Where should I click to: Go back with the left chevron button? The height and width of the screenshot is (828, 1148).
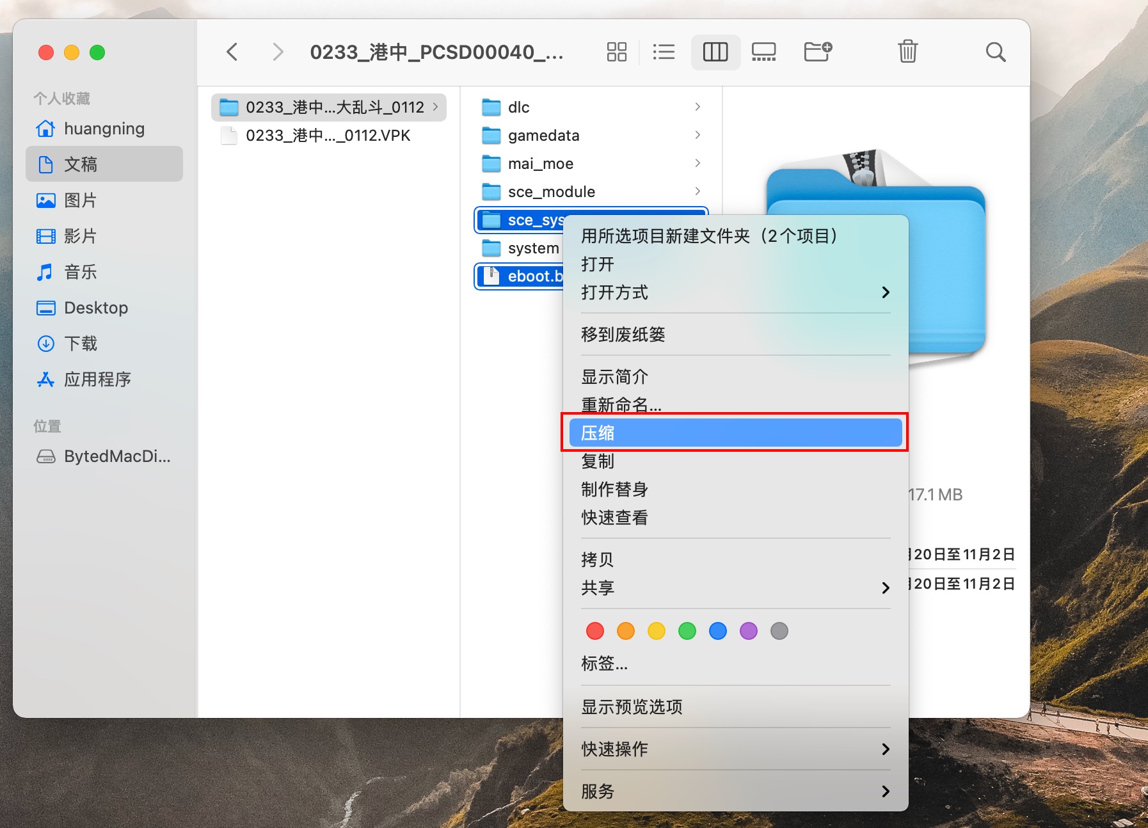(x=232, y=52)
